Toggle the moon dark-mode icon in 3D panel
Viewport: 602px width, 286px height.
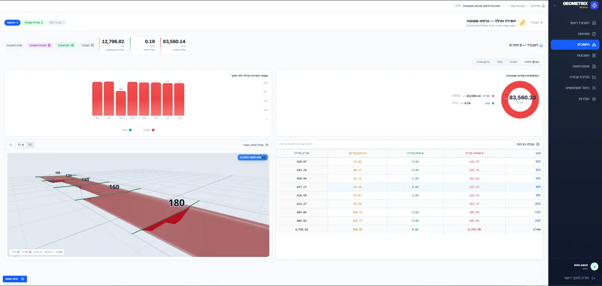tap(11, 145)
